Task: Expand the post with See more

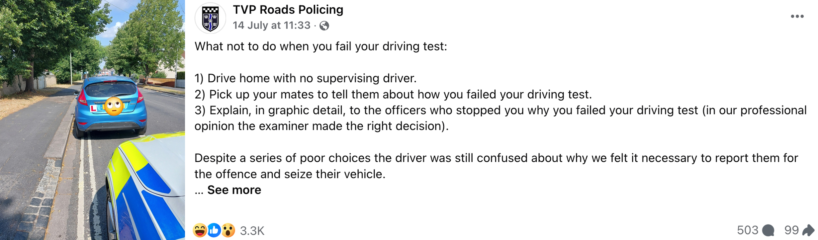Action: (x=234, y=190)
